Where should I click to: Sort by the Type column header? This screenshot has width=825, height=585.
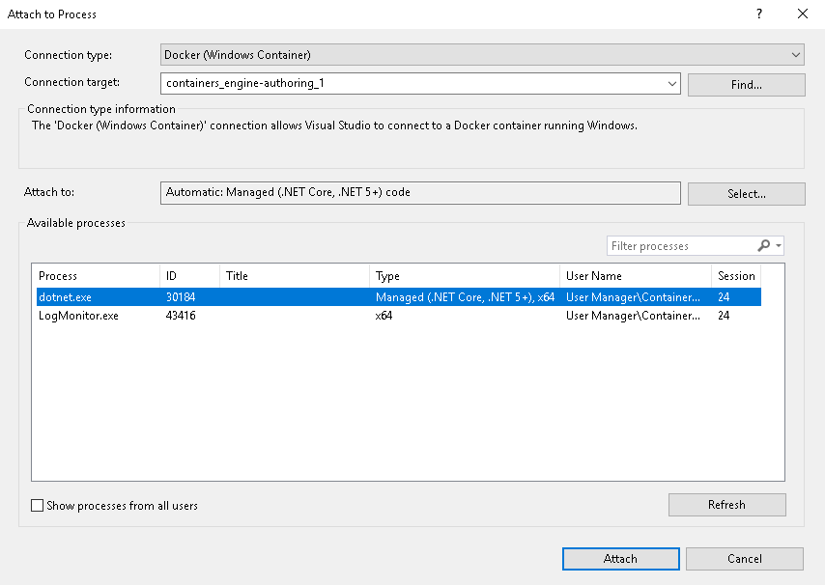click(x=465, y=276)
